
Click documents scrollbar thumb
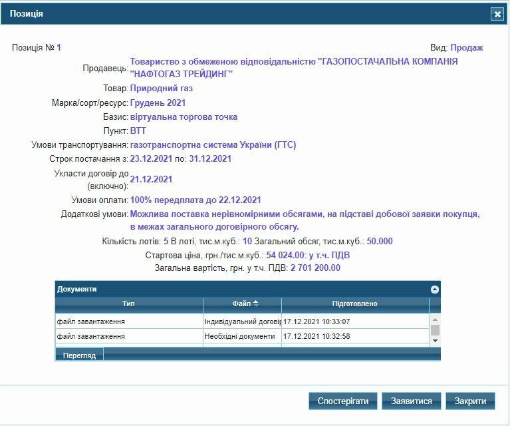(435, 329)
